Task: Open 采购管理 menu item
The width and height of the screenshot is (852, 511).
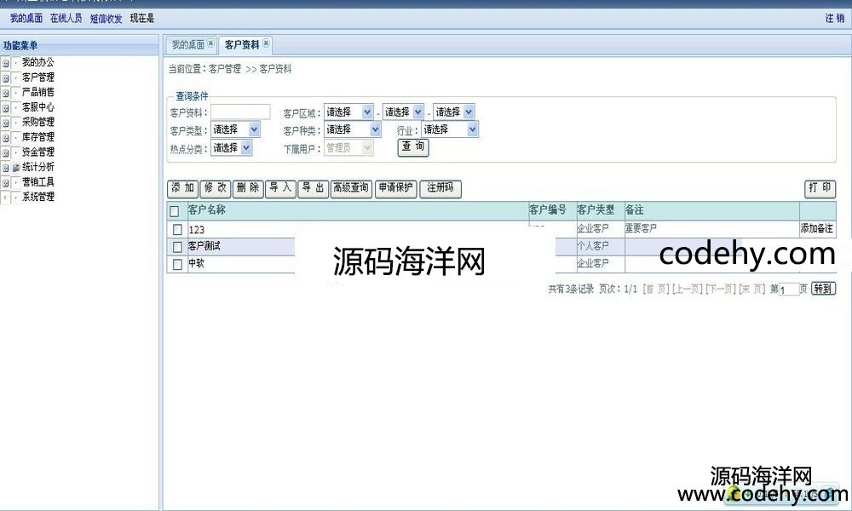Action: pos(38,122)
